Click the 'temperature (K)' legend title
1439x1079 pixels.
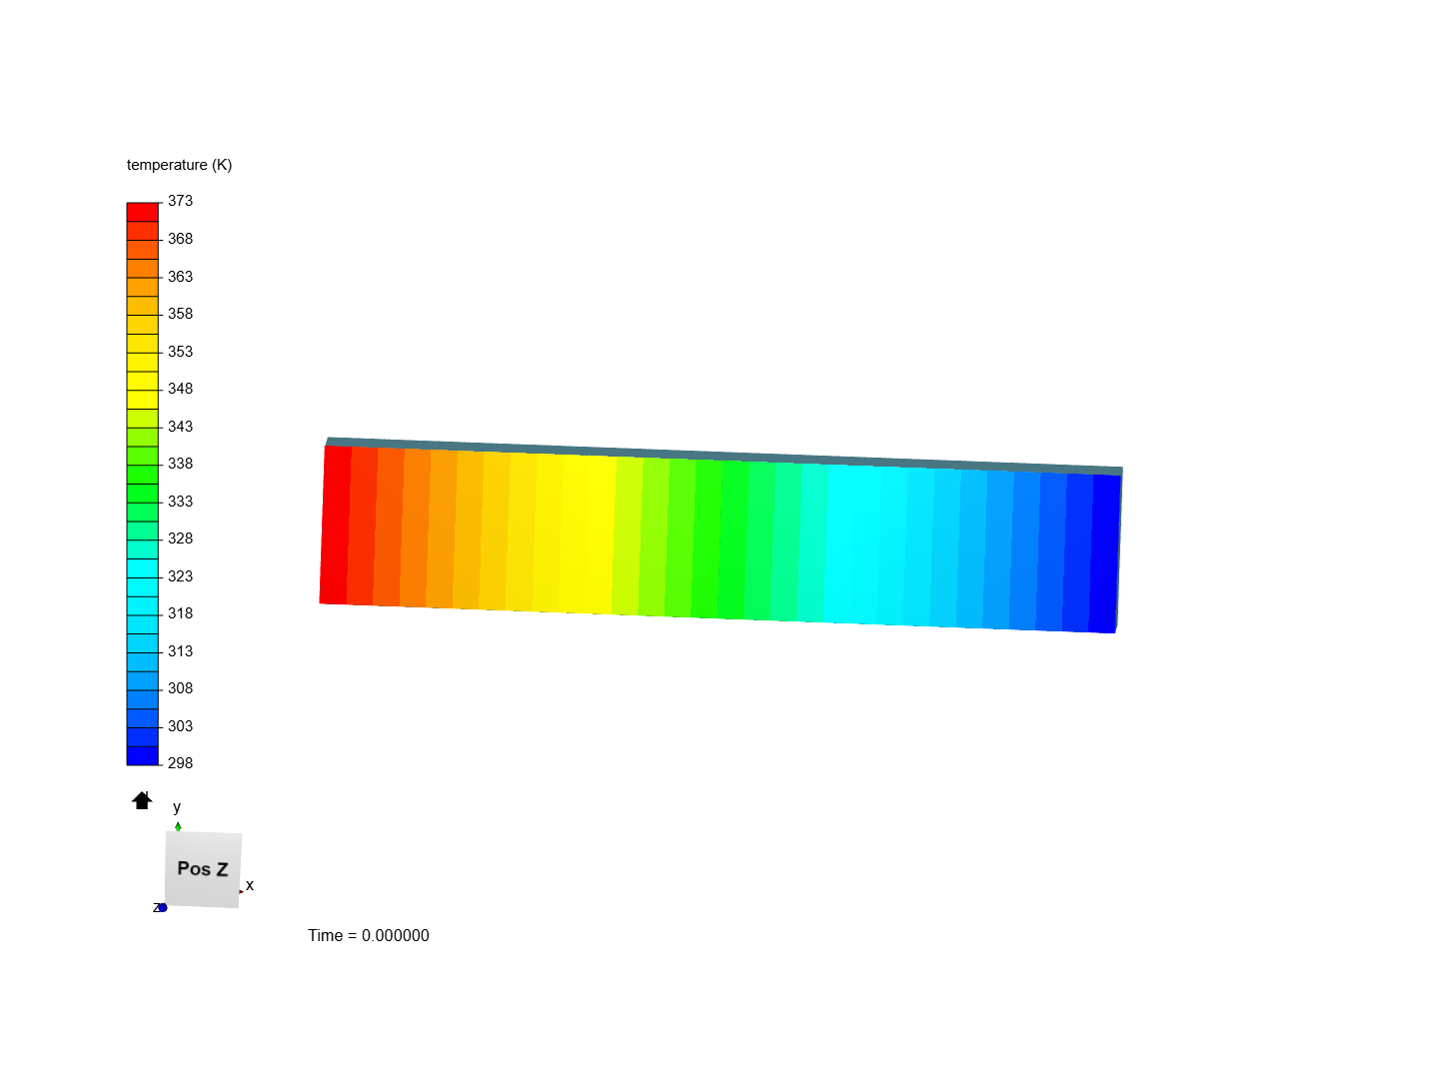tap(179, 165)
